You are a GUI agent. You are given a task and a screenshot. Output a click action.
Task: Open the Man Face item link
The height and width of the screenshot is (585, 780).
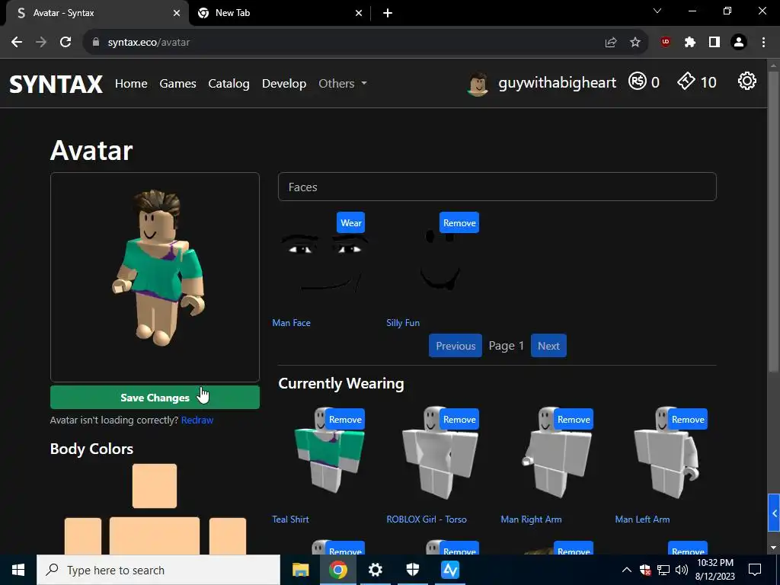point(291,323)
